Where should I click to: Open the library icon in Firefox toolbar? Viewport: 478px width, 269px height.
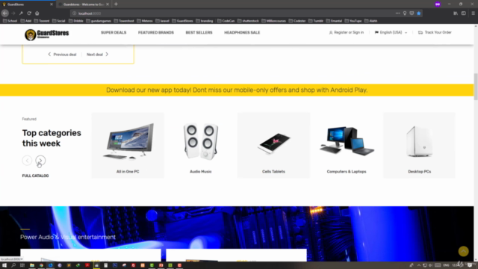[x=456, y=13]
